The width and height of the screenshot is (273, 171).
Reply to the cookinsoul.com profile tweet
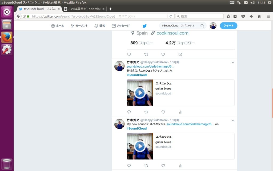(129, 54)
